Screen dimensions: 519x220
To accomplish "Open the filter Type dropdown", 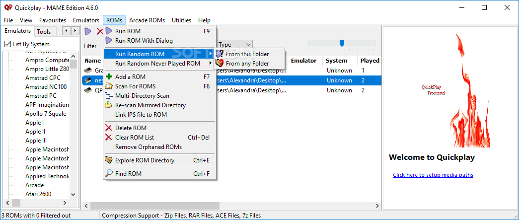I will click(x=248, y=44).
